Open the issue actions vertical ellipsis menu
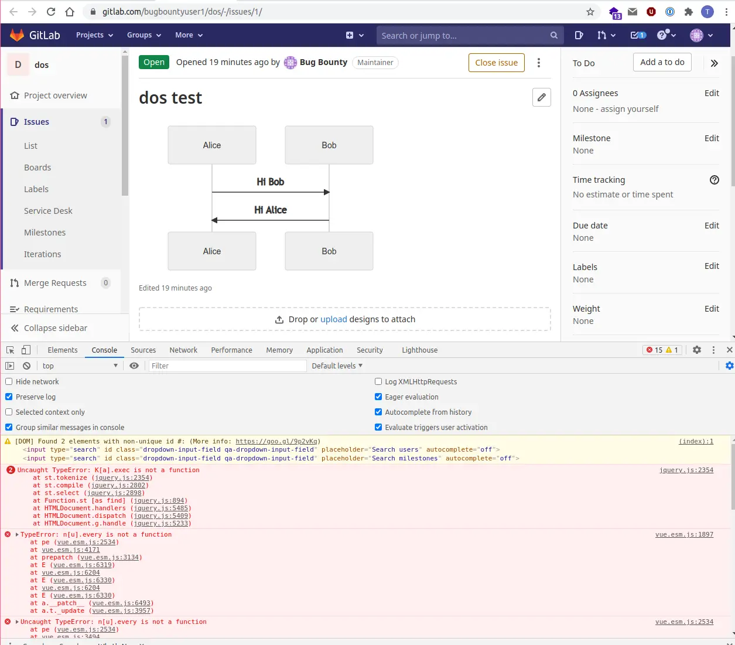 539,63
